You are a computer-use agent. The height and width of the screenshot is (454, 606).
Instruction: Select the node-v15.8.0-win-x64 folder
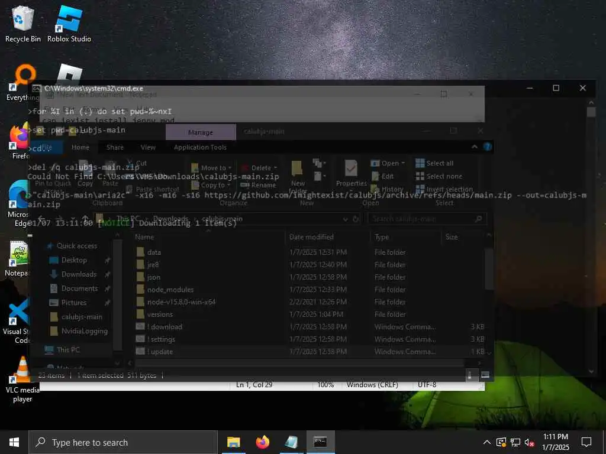[309, 301]
